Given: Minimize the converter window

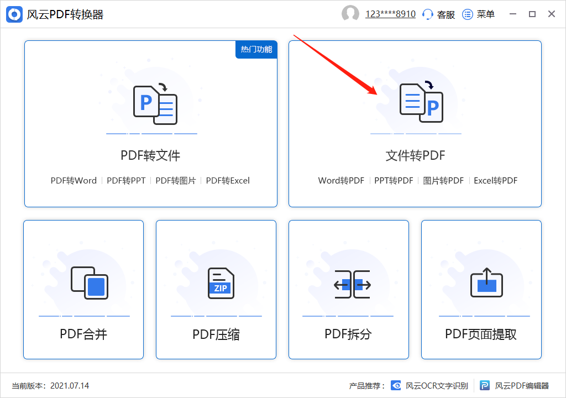Looking at the screenshot, I should (x=513, y=14).
